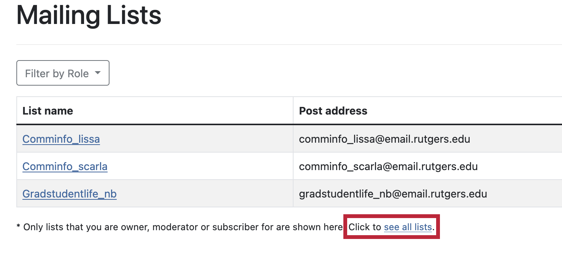Select the gradstudentlife_nb@email.rutgers.edu post address
Image resolution: width=562 pixels, height=258 pixels.
pyautogui.click(x=393, y=194)
